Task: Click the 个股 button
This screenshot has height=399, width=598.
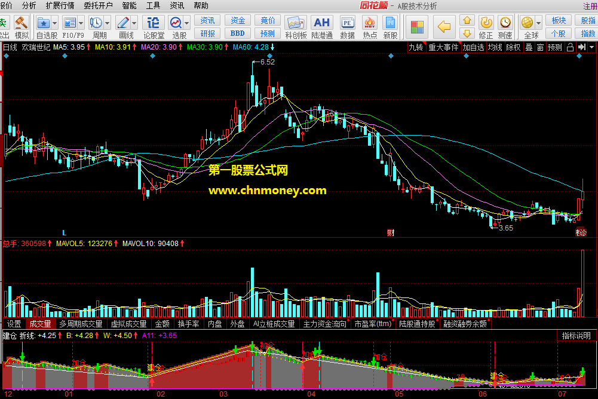Action: (x=559, y=33)
